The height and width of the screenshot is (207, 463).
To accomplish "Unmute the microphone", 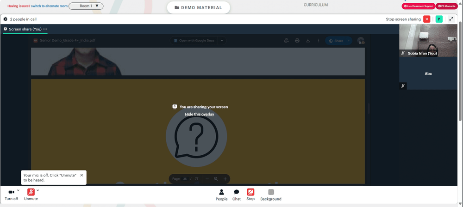I will click(x=31, y=195).
